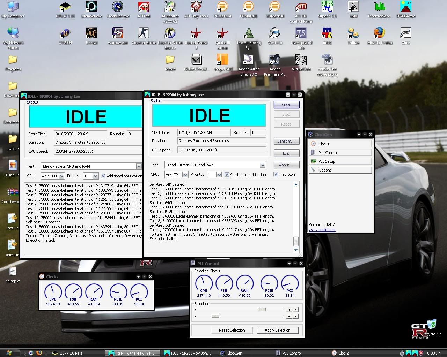Screen dimensions: 447x357
Task: Open PLL Control in ClockGen
Action: pos(340,152)
